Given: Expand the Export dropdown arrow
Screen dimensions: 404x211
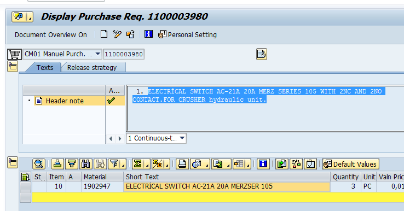Looking at the screenshot, I should coord(228,164).
